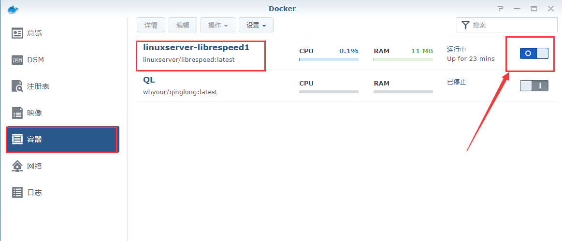Viewport: 562px width, 241px height.
Task: Open the 日志 log icon
Action: tap(17, 193)
